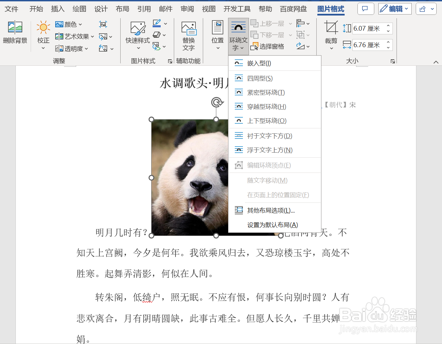The width and height of the screenshot is (442, 344).
Task: Click the change picture icon
Action: tap(103, 36)
